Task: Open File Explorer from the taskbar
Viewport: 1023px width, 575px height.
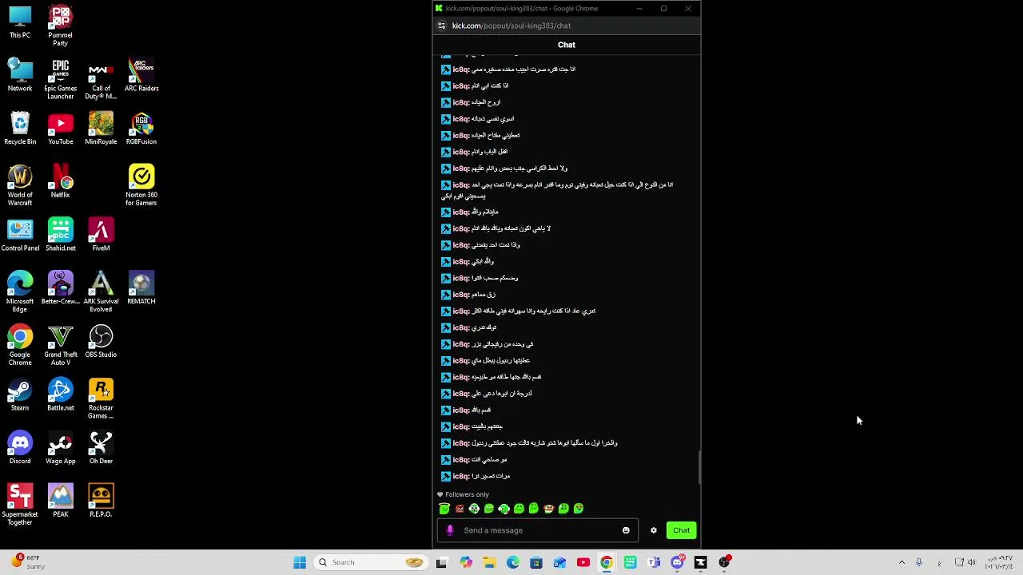Action: coord(489,562)
